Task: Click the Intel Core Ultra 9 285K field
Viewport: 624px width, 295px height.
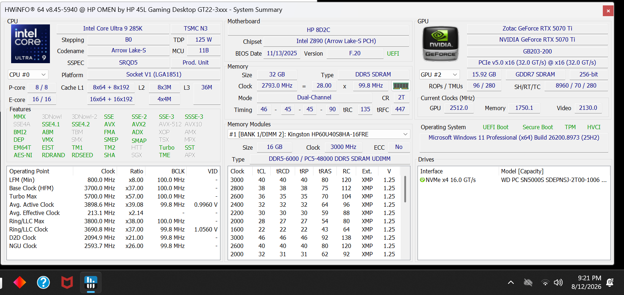Action: click(113, 28)
